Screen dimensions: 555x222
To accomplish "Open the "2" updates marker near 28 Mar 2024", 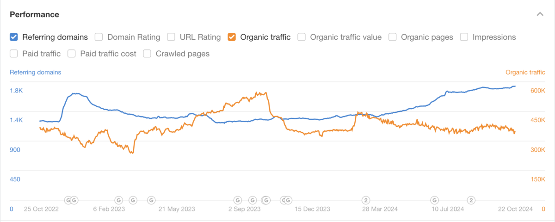I will click(365, 200).
